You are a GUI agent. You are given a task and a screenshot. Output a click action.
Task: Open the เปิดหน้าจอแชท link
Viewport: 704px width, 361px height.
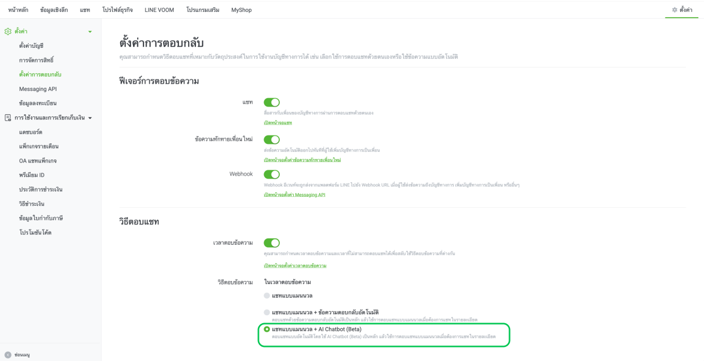click(278, 123)
